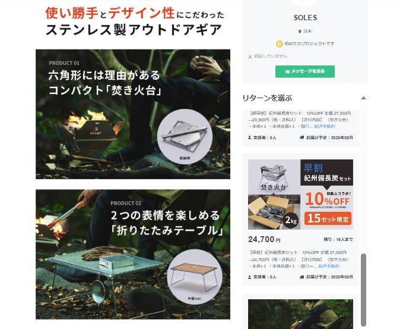Click the PRODUCT 01 焚き火台 banner image
403x329 pixels.
pos(133,114)
